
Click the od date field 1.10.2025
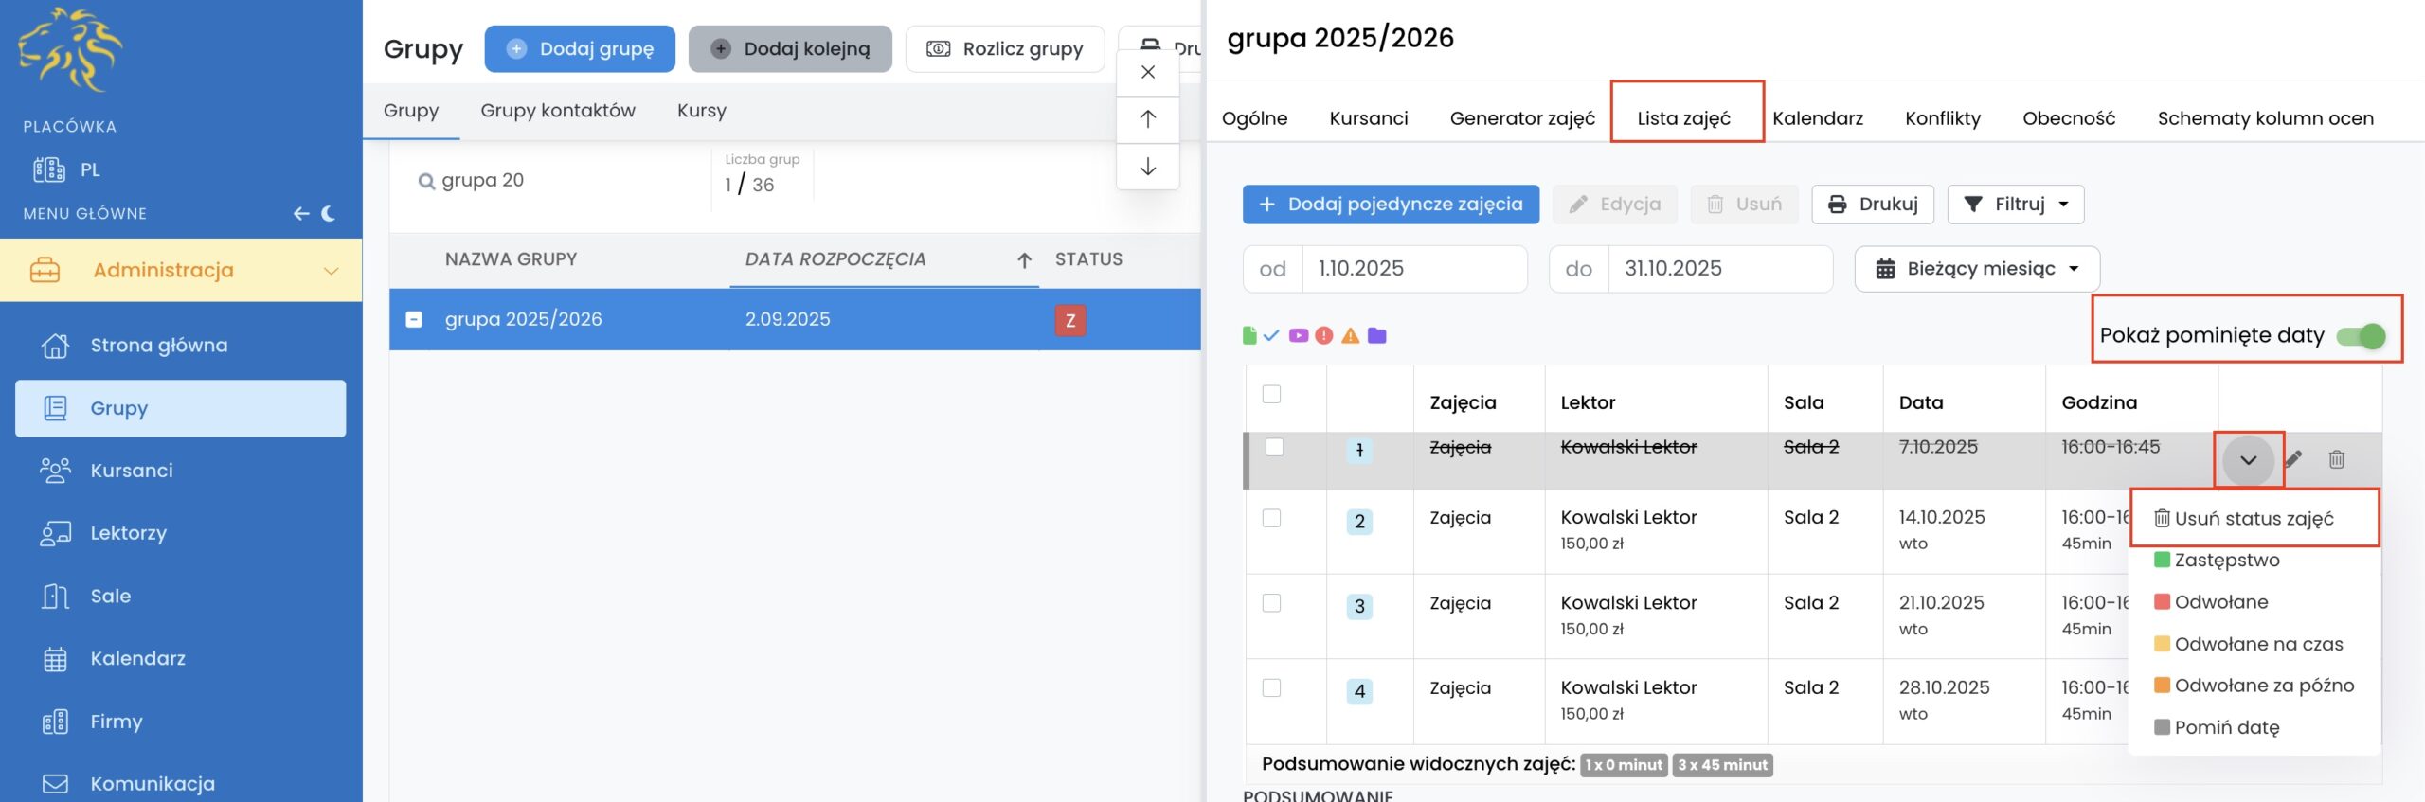(x=1413, y=269)
